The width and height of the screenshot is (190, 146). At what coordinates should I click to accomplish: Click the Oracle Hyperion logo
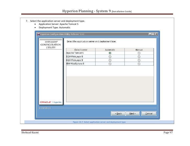click(x=51, y=102)
